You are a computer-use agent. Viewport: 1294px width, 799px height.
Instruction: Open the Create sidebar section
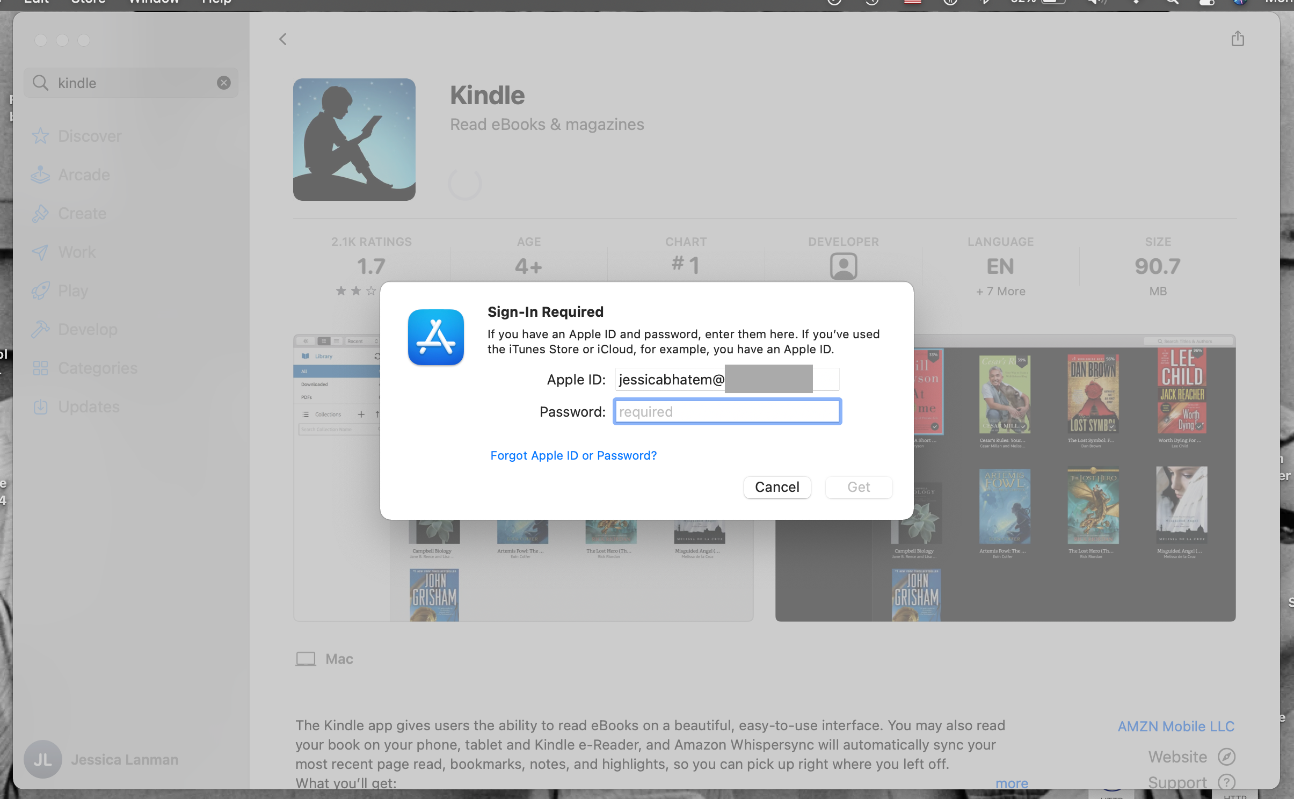[82, 214]
